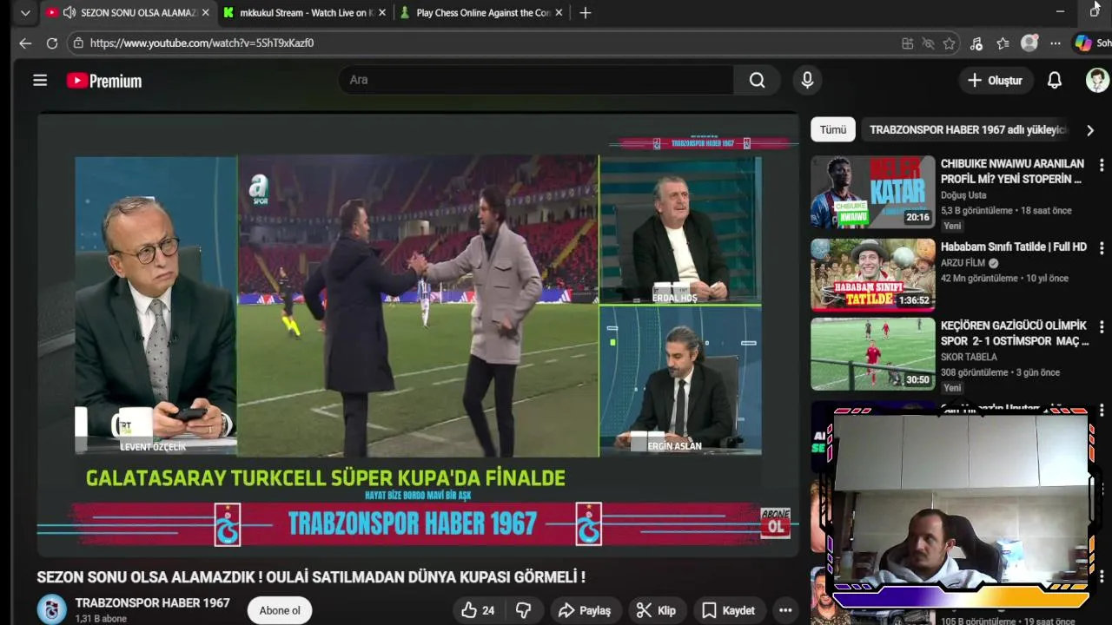The width and height of the screenshot is (1112, 625).
Task: Open the YouTube hamburger guide menu
Action: coord(40,81)
